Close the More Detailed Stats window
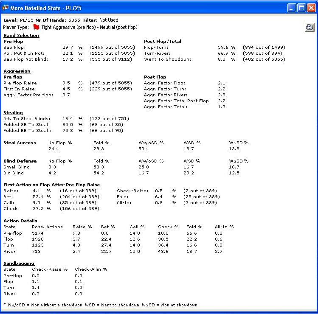318x314 pixels. point(311,8)
